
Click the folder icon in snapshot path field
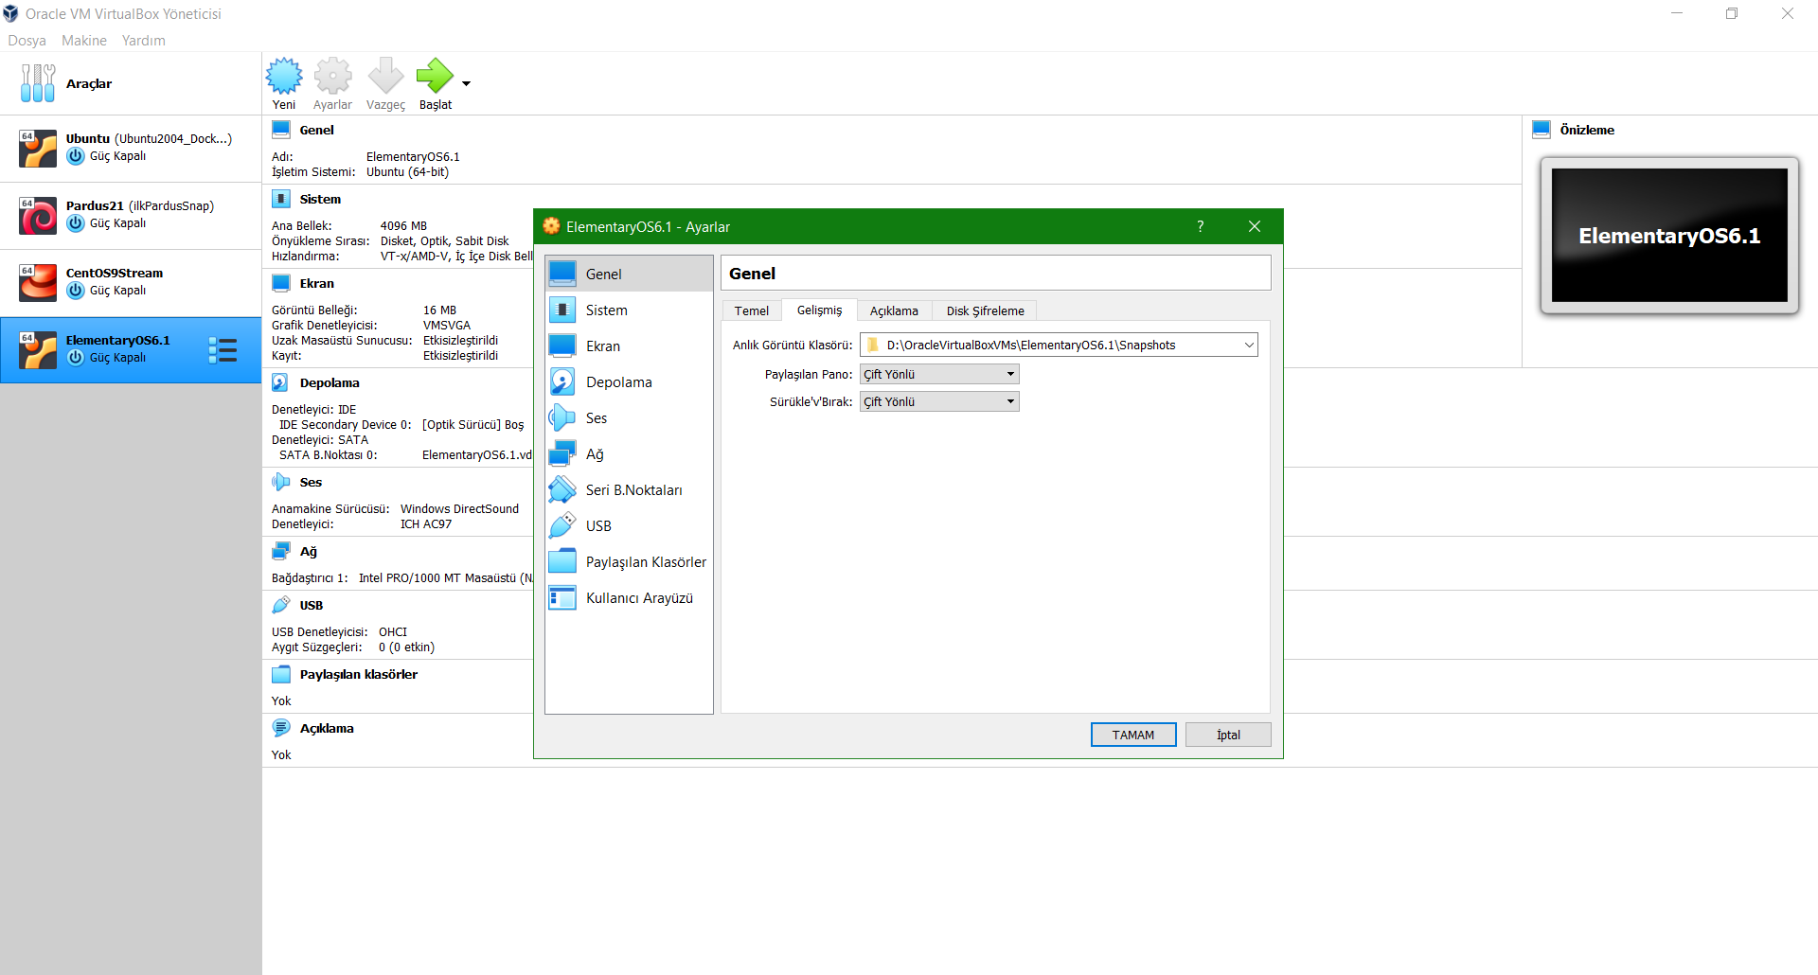[x=873, y=345]
